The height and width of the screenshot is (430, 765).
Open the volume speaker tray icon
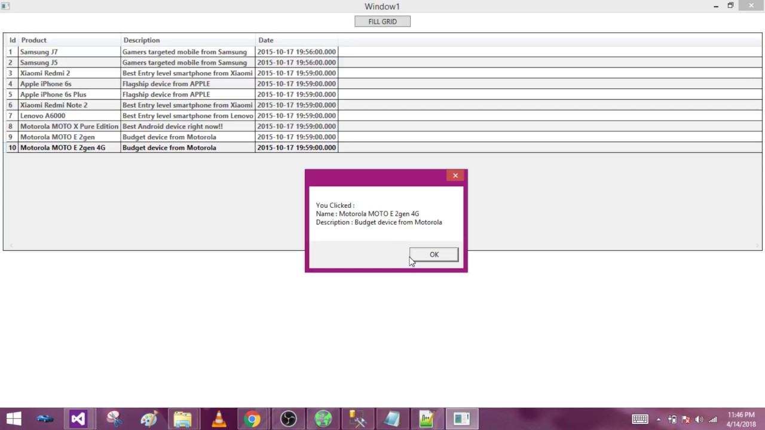(699, 419)
